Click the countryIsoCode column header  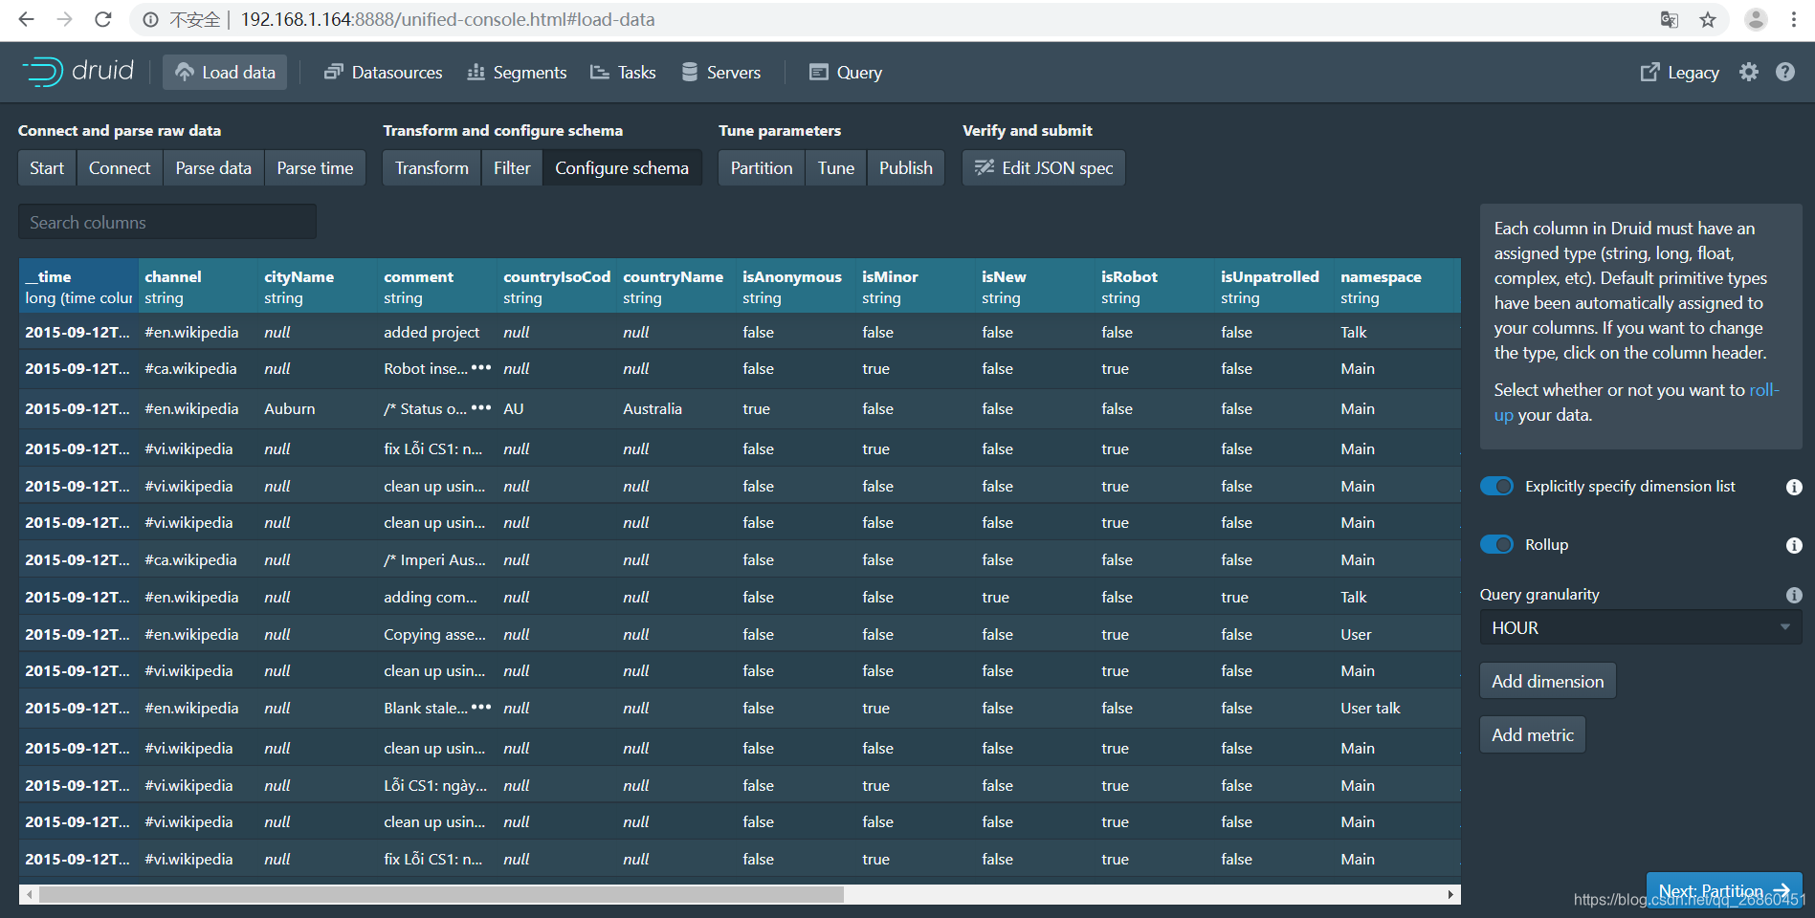(x=557, y=287)
